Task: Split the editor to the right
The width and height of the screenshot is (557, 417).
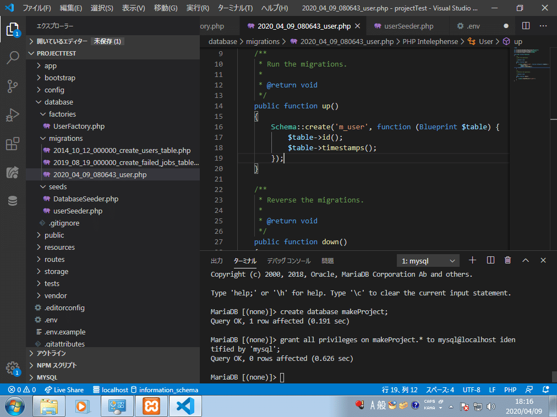Action: 526,26
